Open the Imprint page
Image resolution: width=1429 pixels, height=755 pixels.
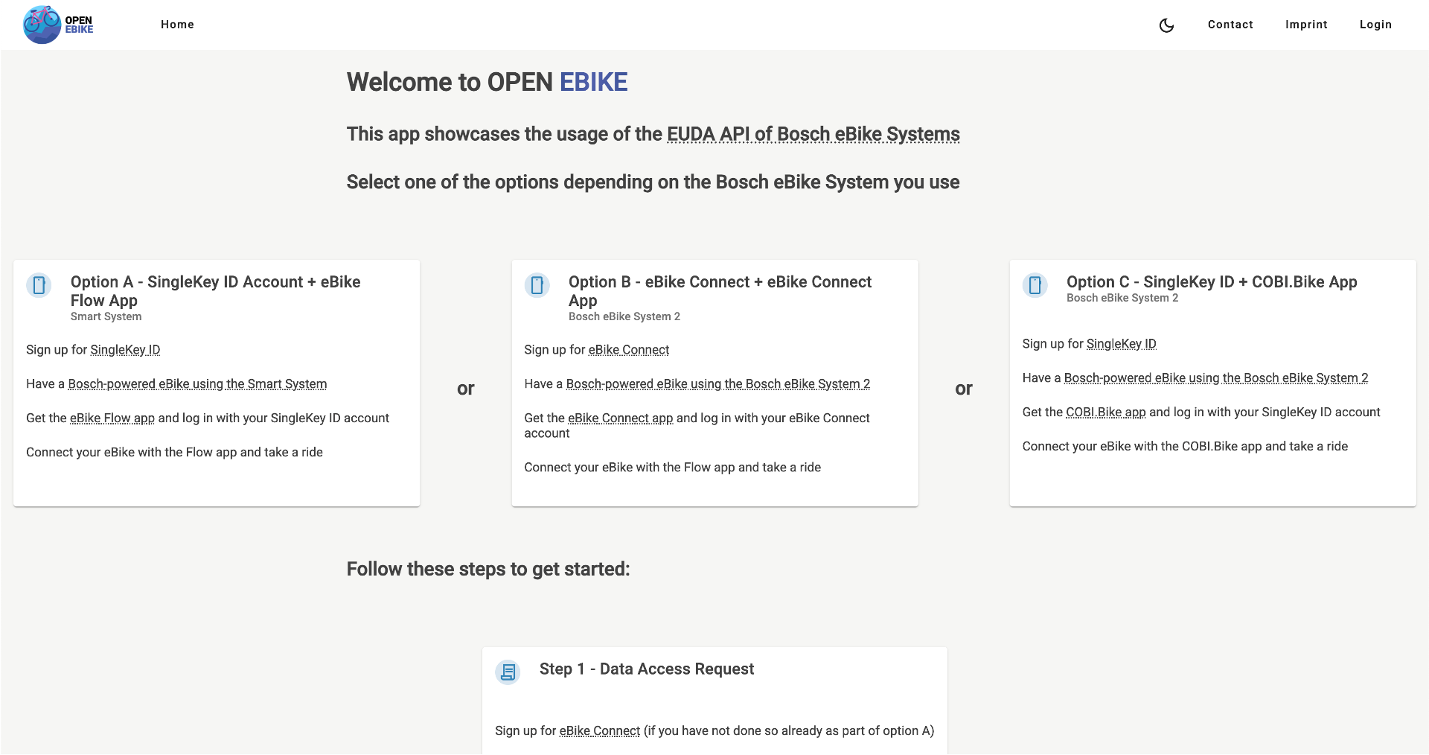pos(1306,24)
